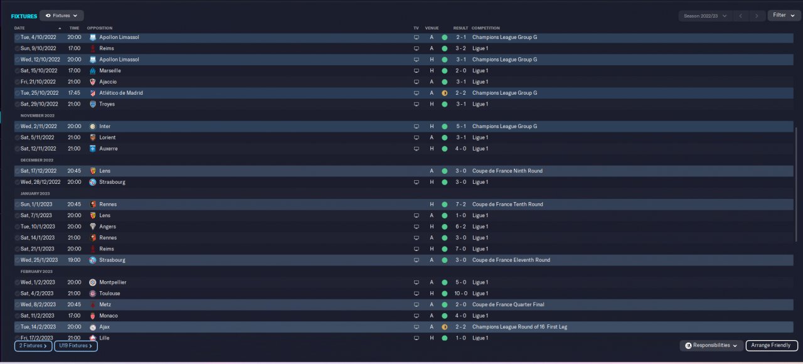The width and height of the screenshot is (803, 364).
Task: Sort by the Date column header
Action: click(19, 28)
